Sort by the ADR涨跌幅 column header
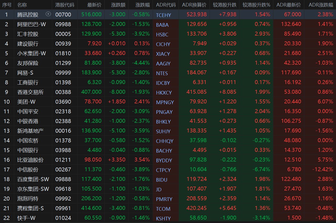 point(321,5)
